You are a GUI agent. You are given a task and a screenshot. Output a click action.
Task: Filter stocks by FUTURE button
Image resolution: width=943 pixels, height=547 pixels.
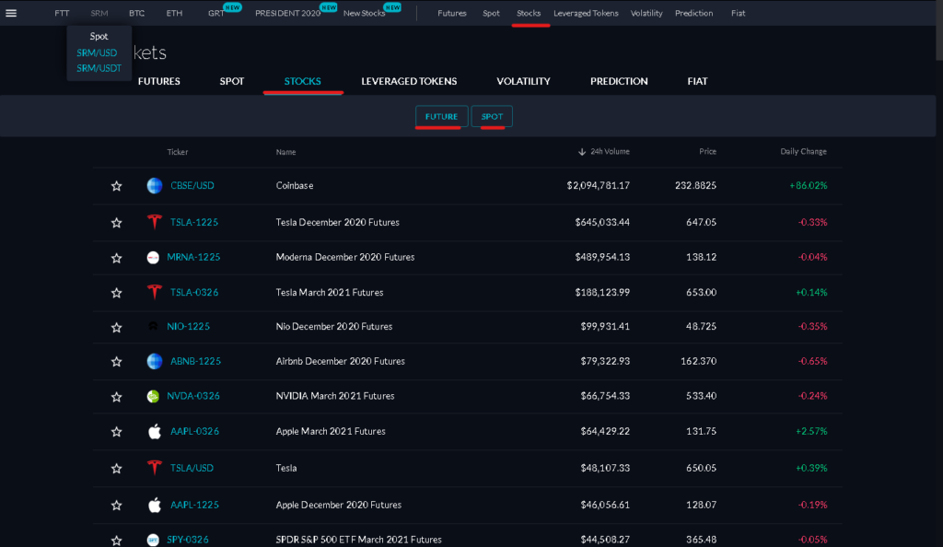click(441, 117)
